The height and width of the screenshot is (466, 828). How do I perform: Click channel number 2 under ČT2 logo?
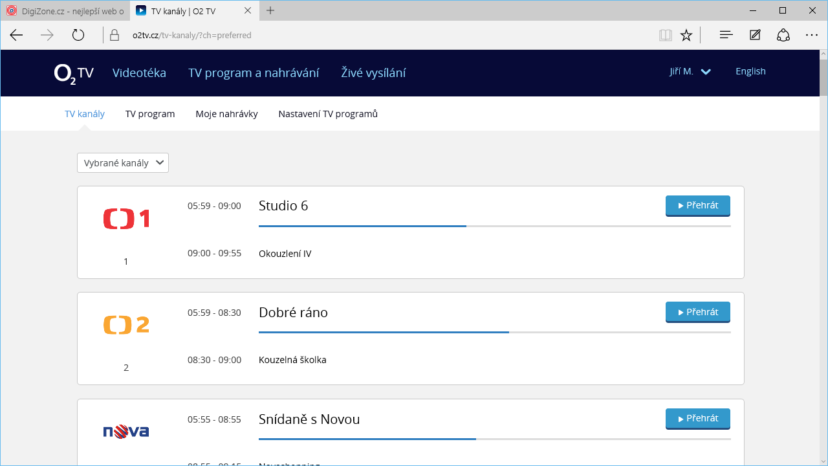[126, 368]
